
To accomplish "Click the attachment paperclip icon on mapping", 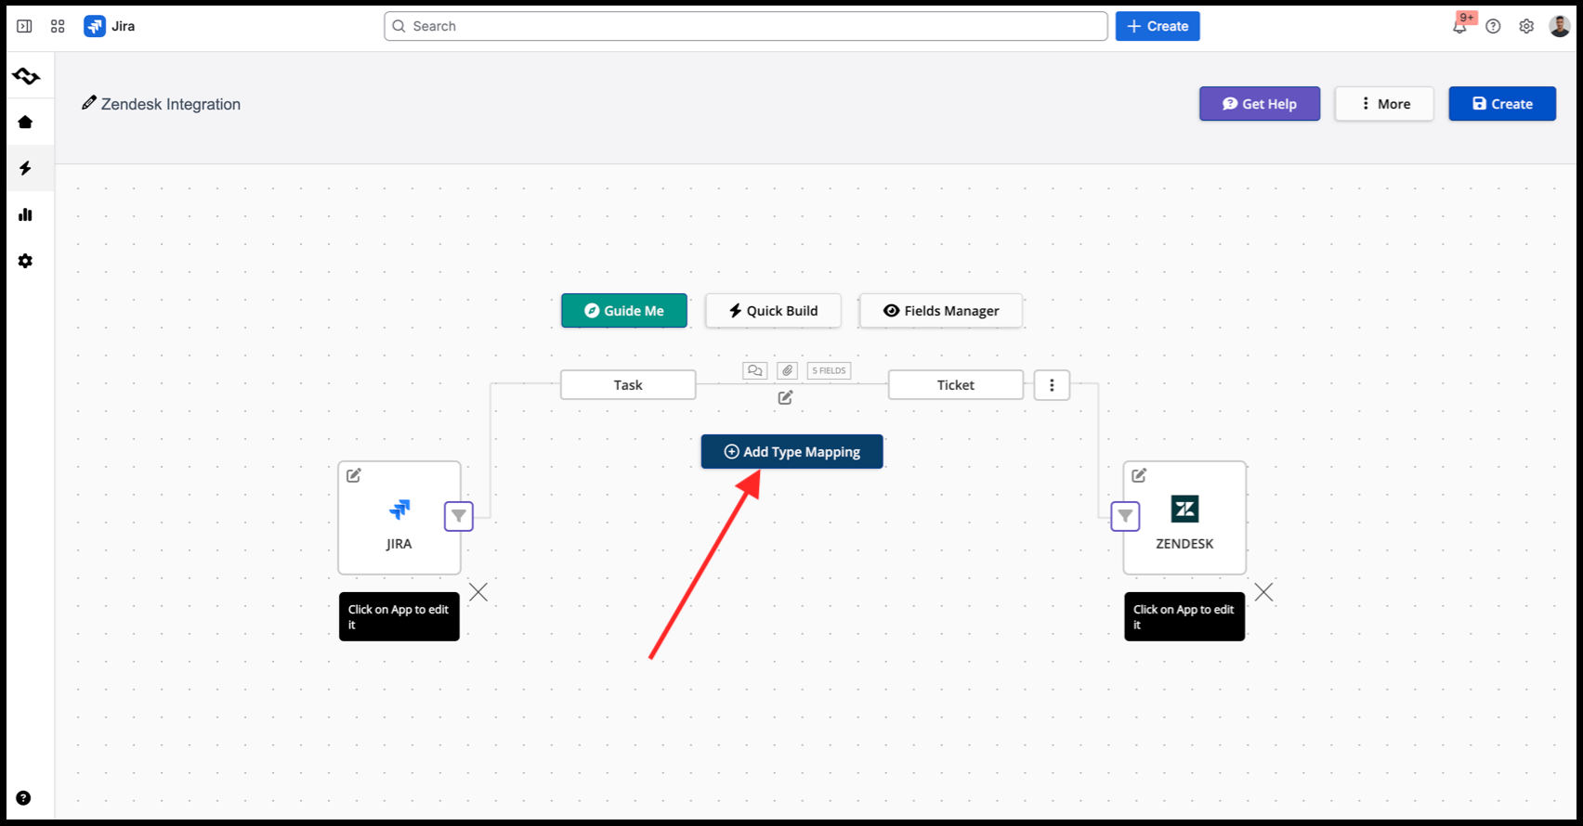I will click(x=788, y=370).
